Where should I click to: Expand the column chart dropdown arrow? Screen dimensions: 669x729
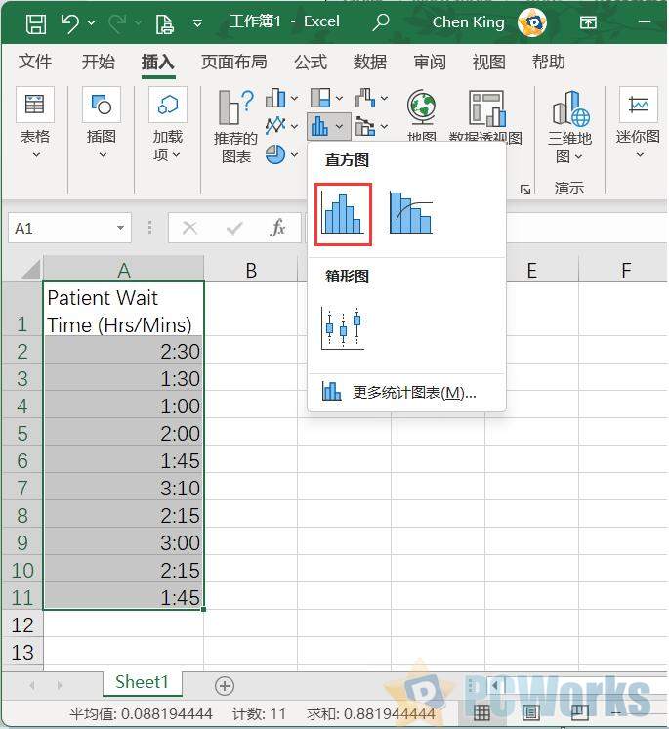[294, 98]
